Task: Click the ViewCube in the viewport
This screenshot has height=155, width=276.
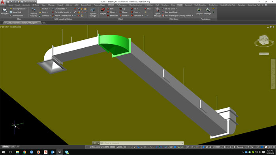Action: pos(264,40)
